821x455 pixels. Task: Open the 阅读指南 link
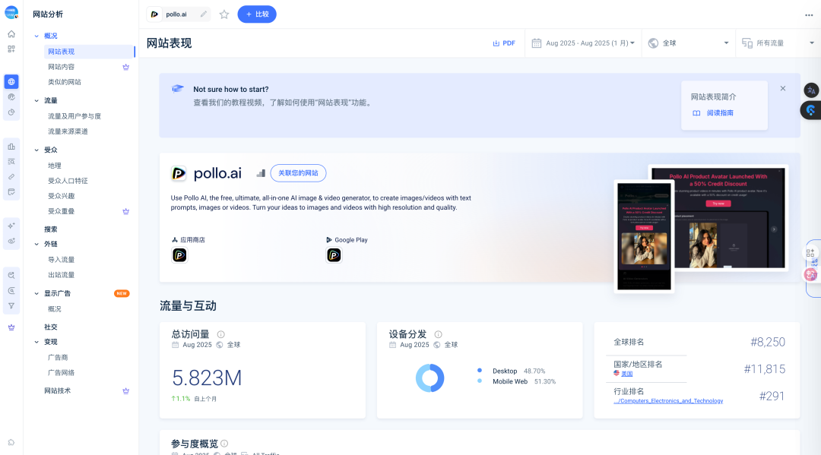(713, 113)
